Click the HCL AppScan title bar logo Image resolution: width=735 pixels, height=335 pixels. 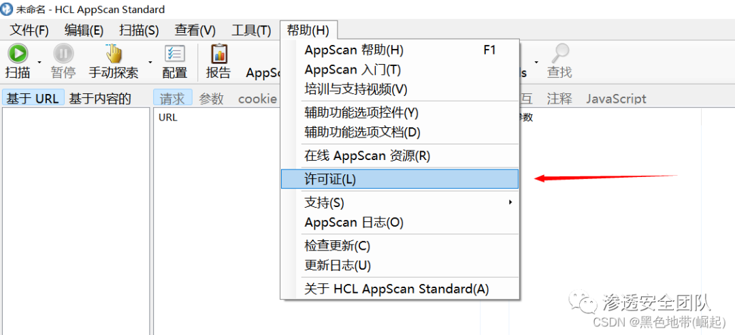pos(7,9)
